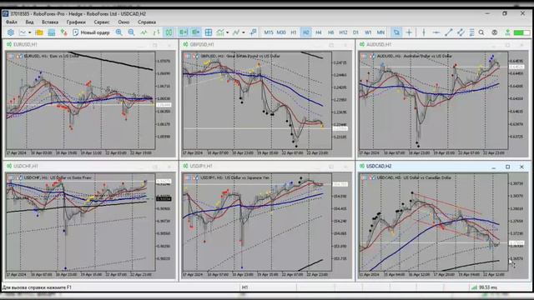This screenshot has width=534, height=300.
Task: Click the EURUSD,H1 window chart icon
Action: pyautogui.click(x=9, y=44)
